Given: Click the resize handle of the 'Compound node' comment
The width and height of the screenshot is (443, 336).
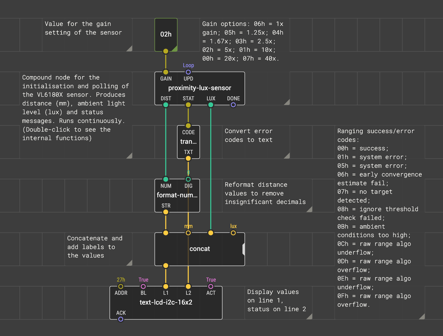Looking at the screenshot, I should (129, 156).
